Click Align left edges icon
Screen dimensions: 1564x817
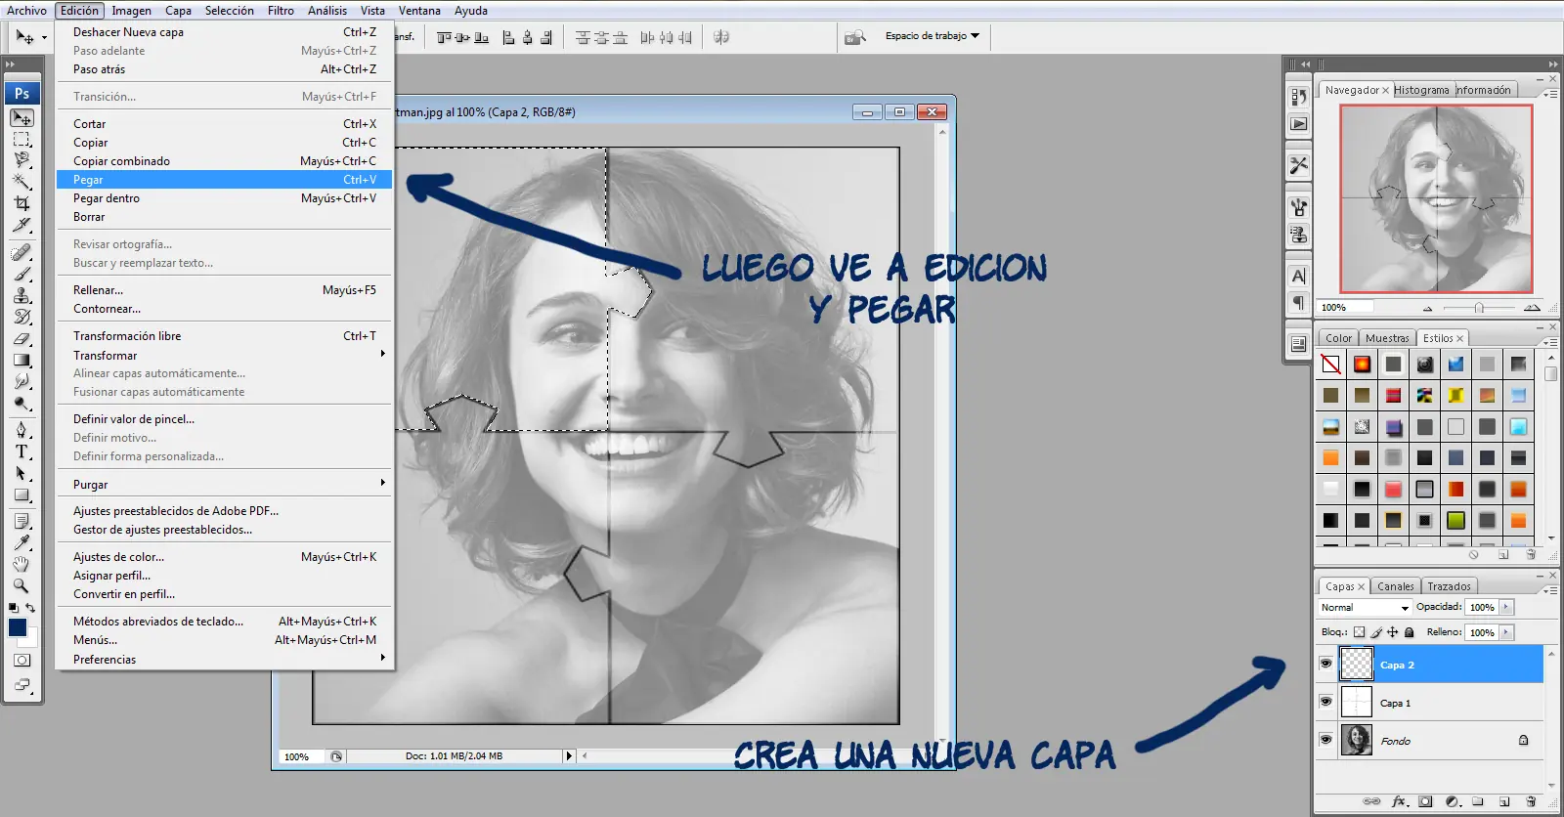508,37
